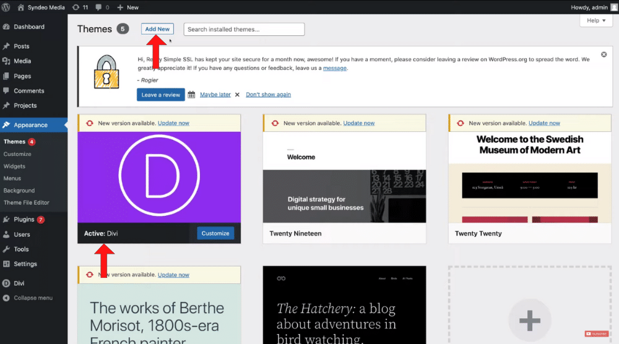This screenshot has width=619, height=344.
Task: Click Twenty Twenty update refresh icon
Action: 461,123
